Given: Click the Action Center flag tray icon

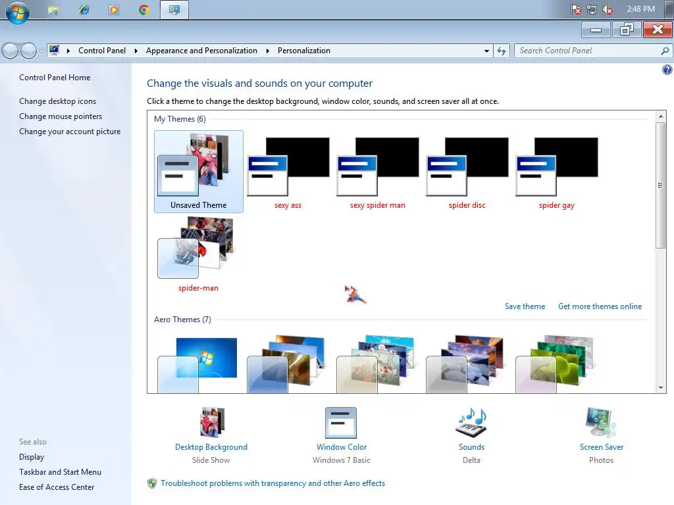Looking at the screenshot, I should pyautogui.click(x=575, y=9).
